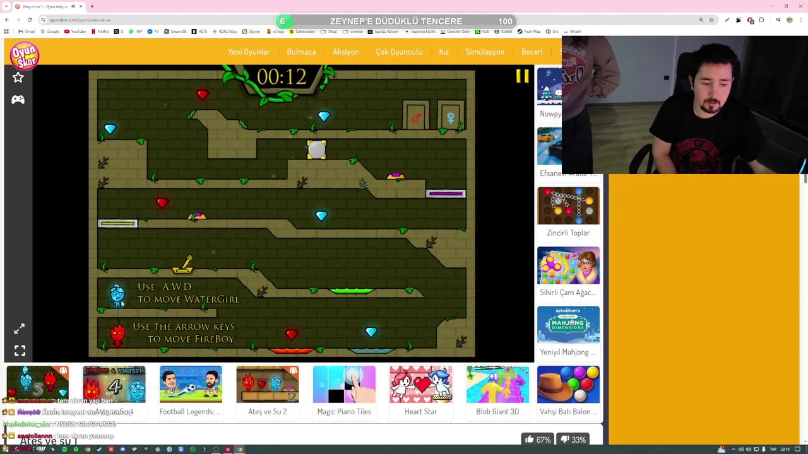Open Yeniyıl Mahjong game thumbnail

coord(568,325)
